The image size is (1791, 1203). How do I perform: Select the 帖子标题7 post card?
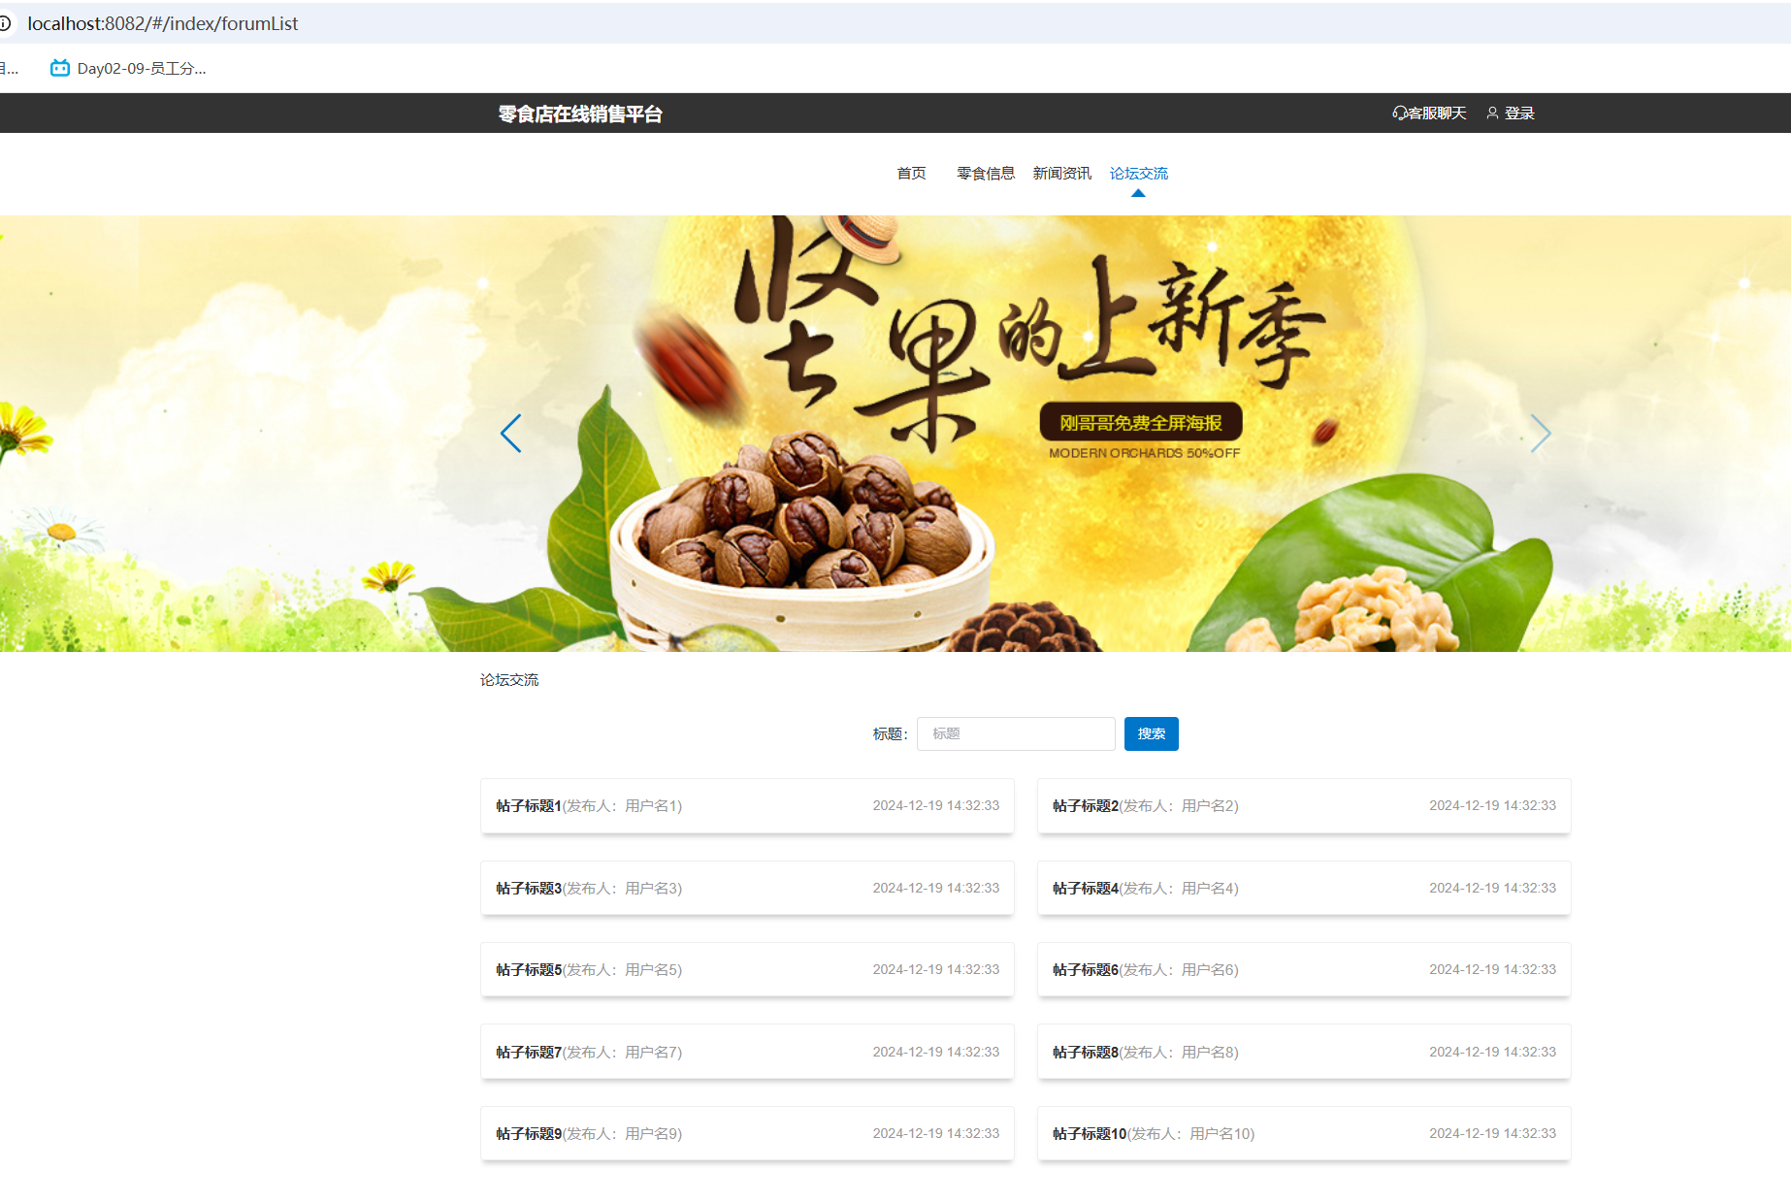click(746, 1053)
